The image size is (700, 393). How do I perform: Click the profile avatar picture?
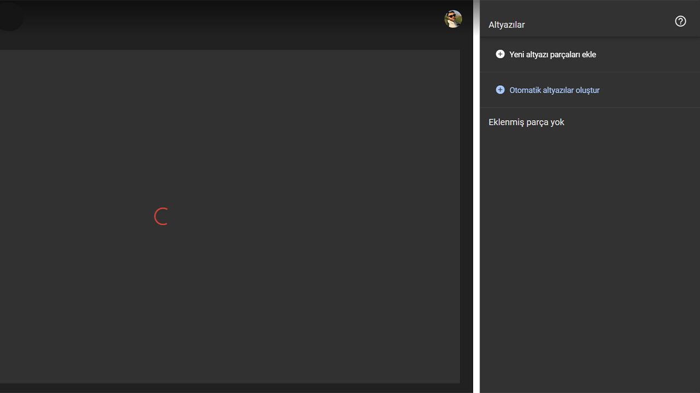click(x=453, y=19)
